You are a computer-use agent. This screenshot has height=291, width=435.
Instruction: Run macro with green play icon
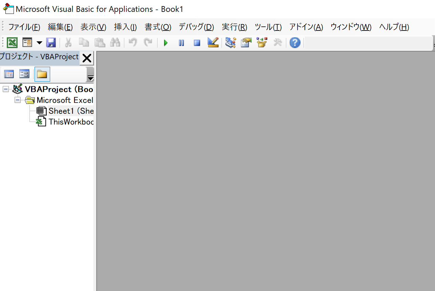click(x=166, y=43)
